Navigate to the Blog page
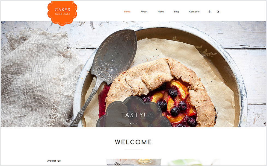Viewport: 267px width, 166px height. click(x=176, y=11)
